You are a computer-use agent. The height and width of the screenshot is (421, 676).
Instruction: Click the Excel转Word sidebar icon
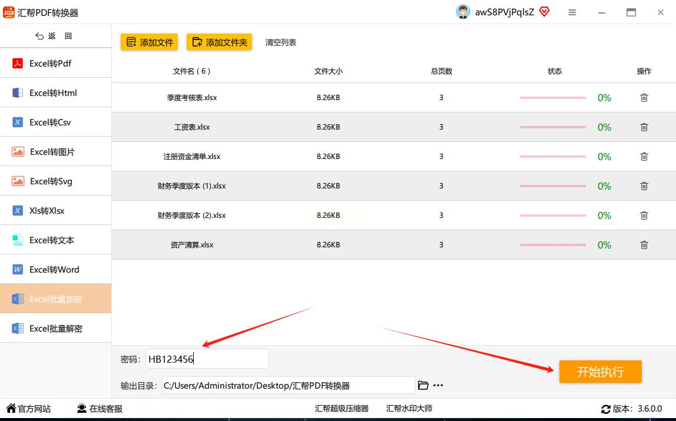(x=18, y=269)
